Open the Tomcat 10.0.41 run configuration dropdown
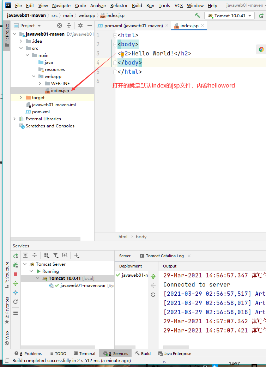 (229, 16)
